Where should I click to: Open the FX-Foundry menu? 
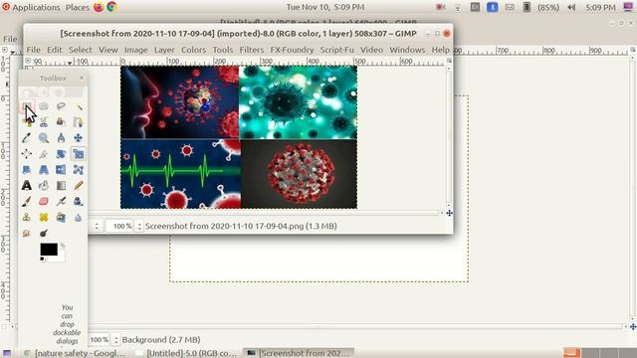point(292,50)
